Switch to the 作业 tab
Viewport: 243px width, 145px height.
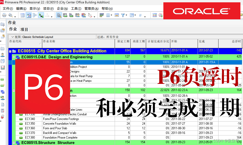13,29
